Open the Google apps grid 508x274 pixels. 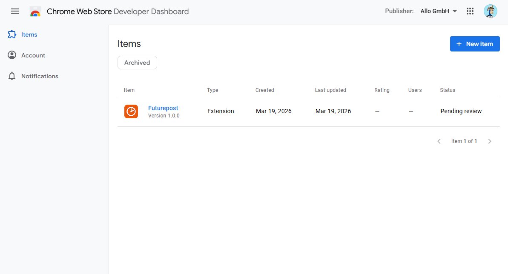click(x=470, y=11)
